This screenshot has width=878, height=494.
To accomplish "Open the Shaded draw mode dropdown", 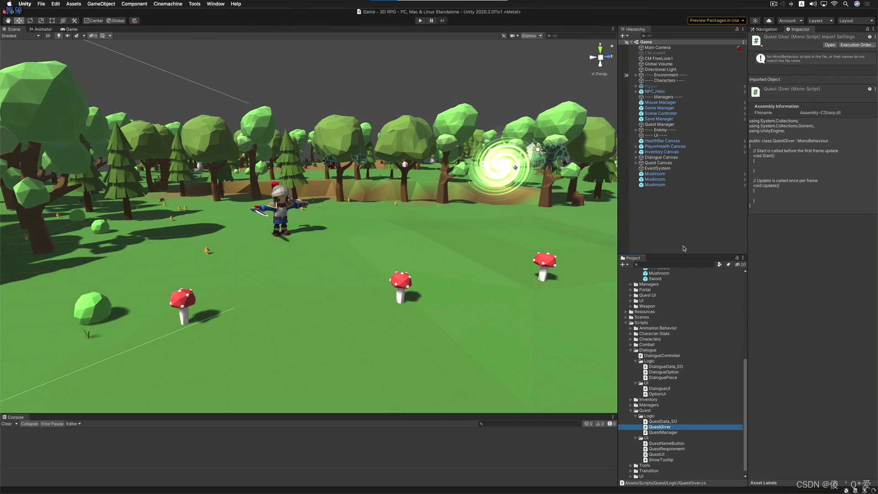I will click(21, 36).
